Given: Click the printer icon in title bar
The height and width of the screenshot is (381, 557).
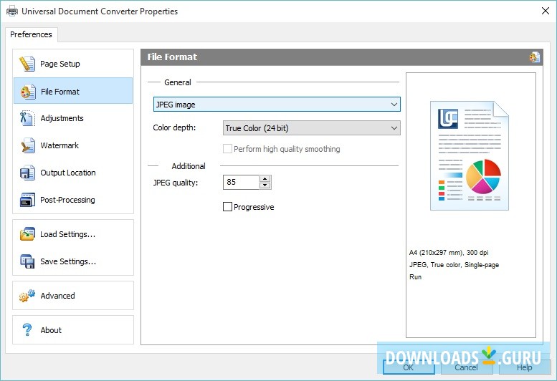Looking at the screenshot, I should pyautogui.click(x=12, y=11).
